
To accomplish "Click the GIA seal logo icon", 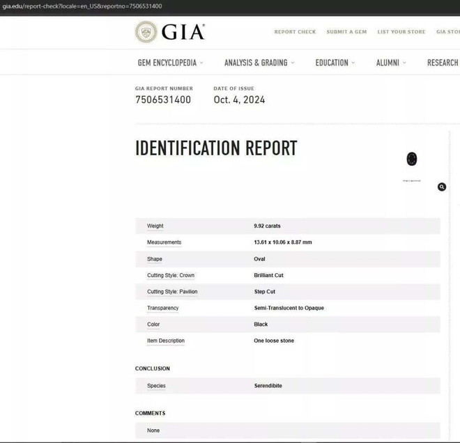I will coord(146,31).
